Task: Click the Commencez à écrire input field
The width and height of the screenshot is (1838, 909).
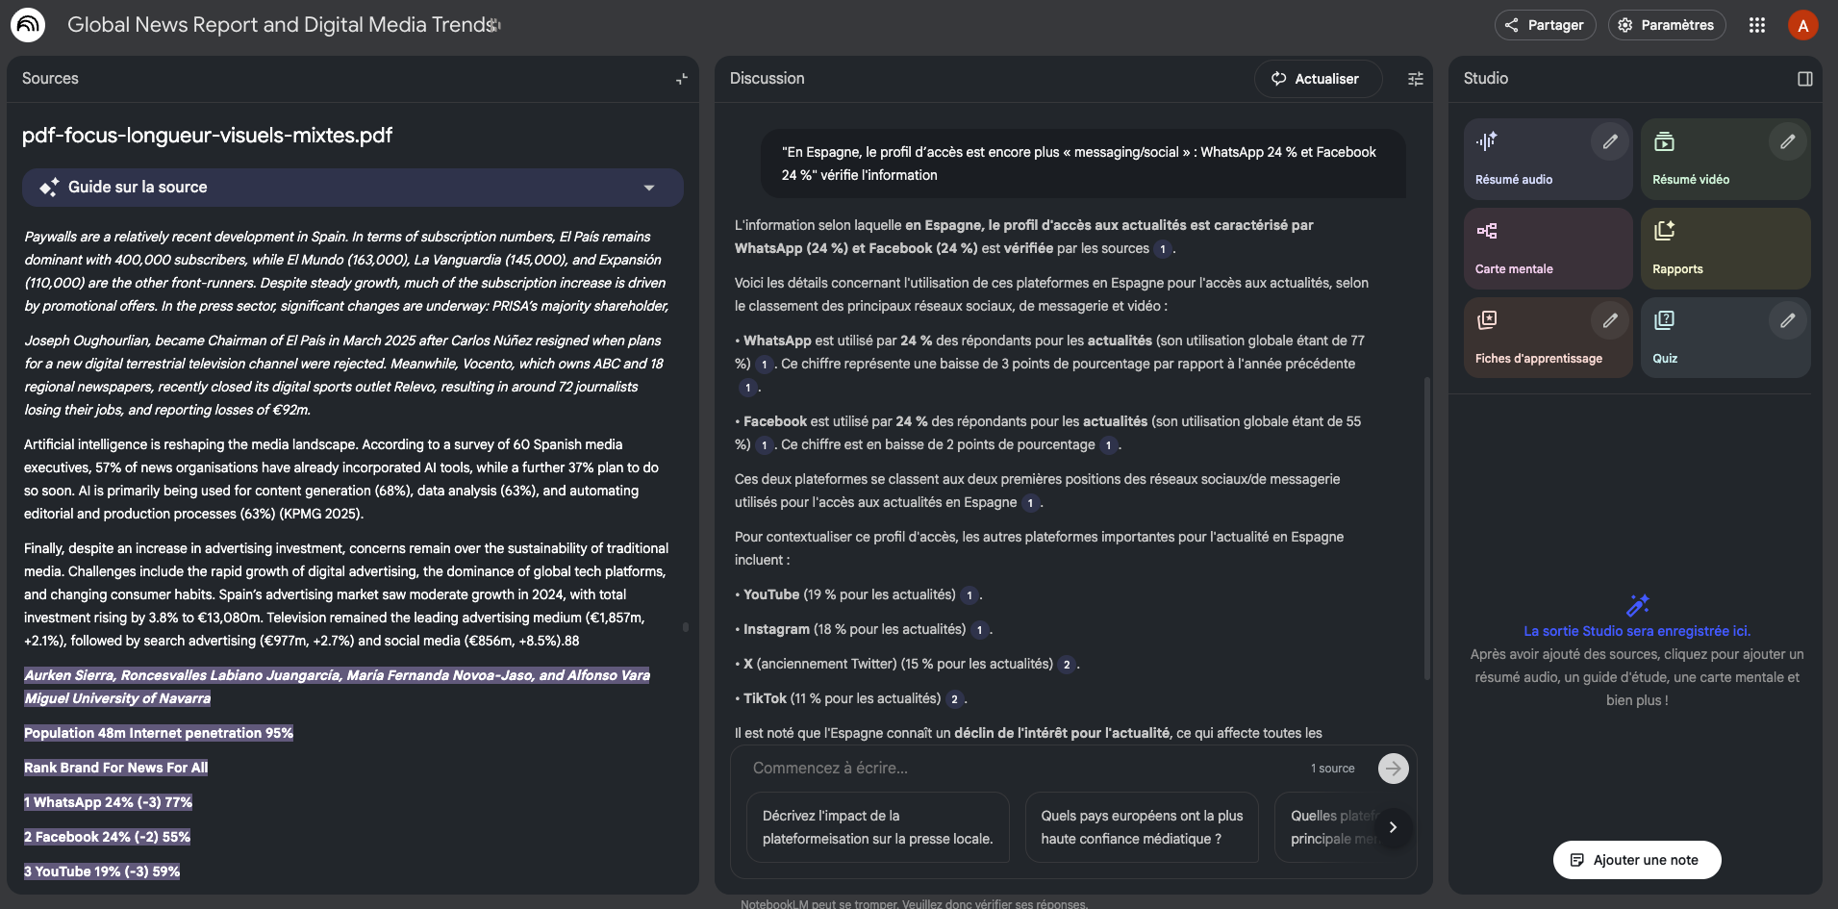Action: coord(1020,769)
